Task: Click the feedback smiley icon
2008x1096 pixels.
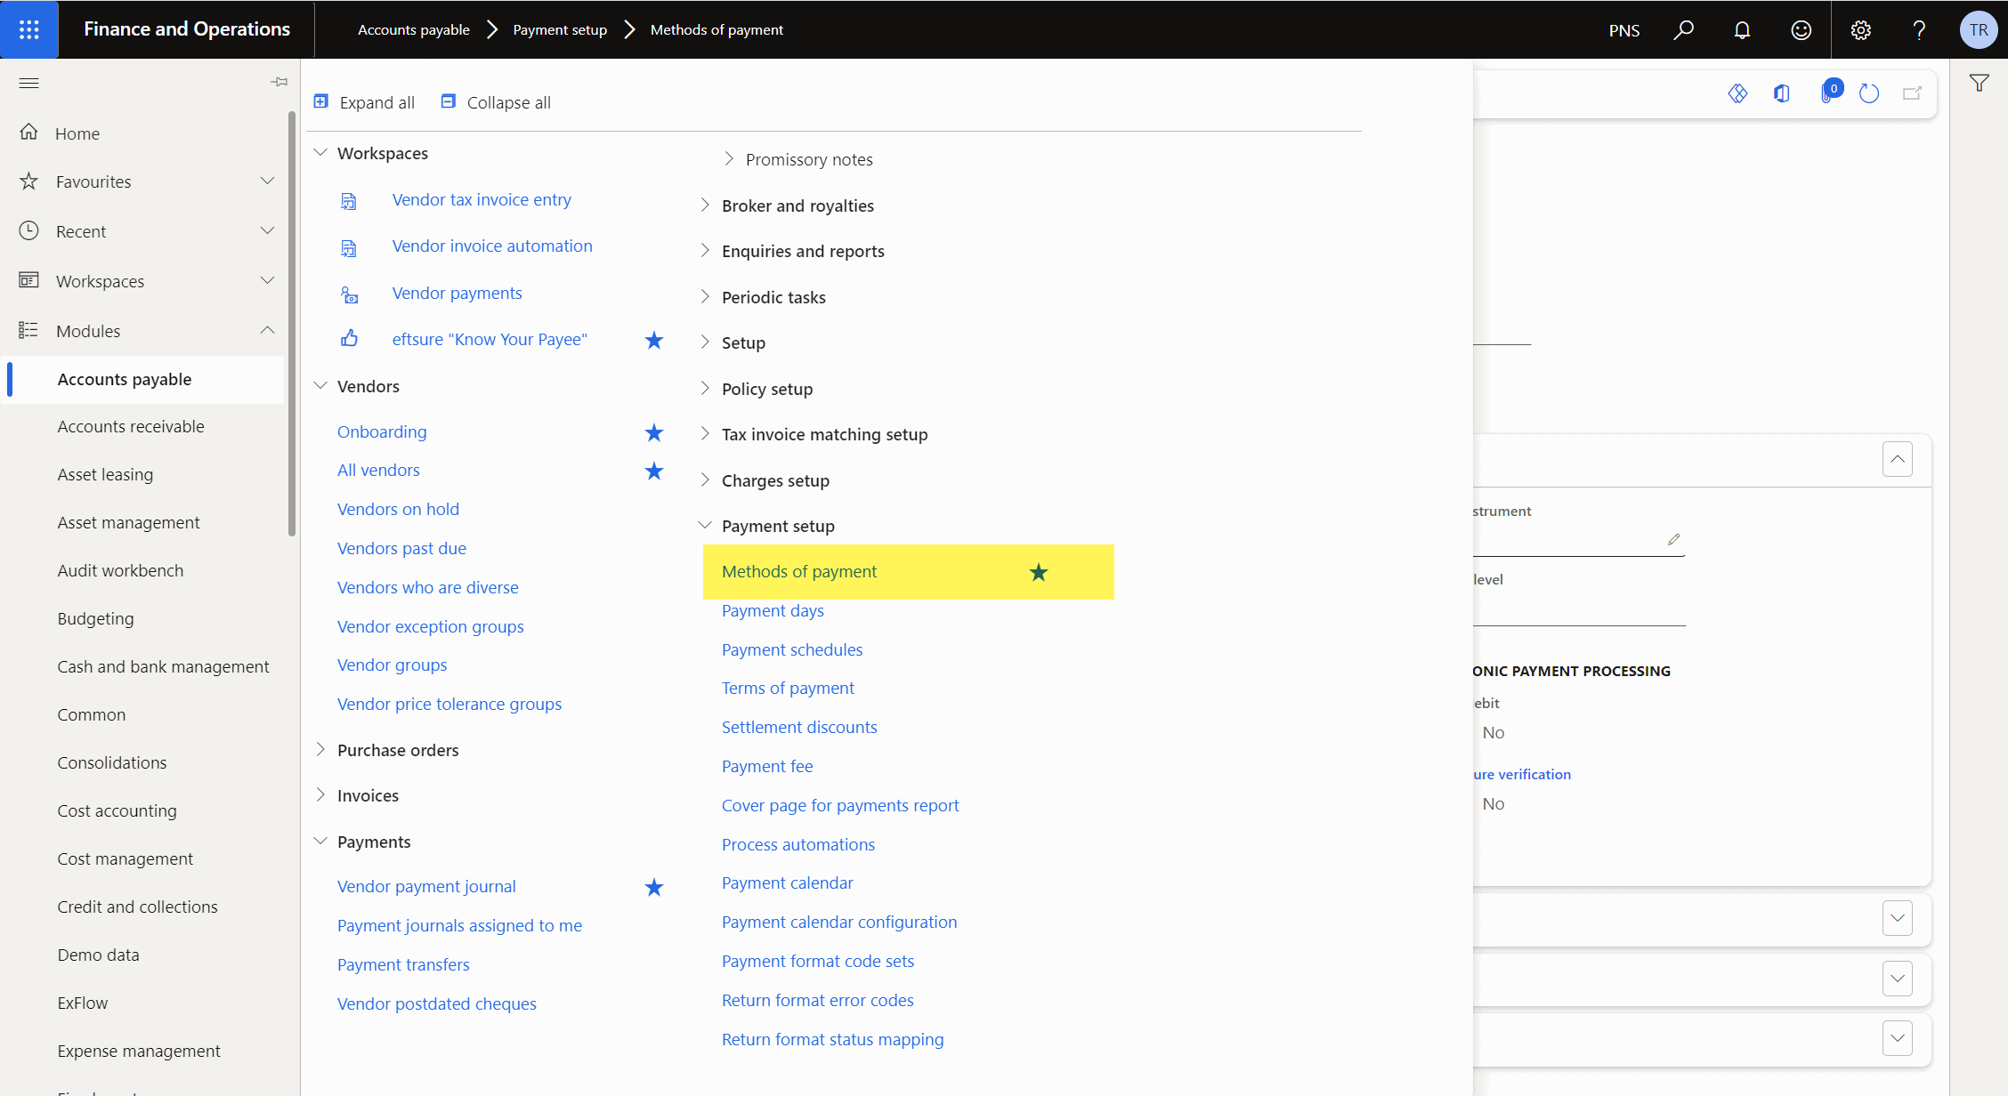Action: pos(1801,29)
